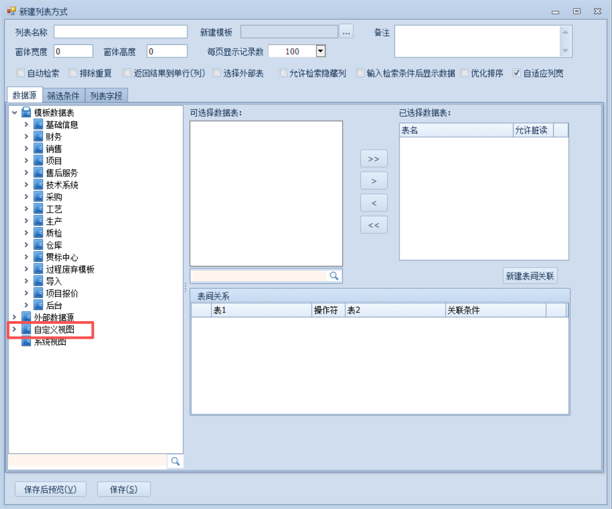Click the 系统视图 tree icon
The image size is (612, 509).
tap(26, 342)
